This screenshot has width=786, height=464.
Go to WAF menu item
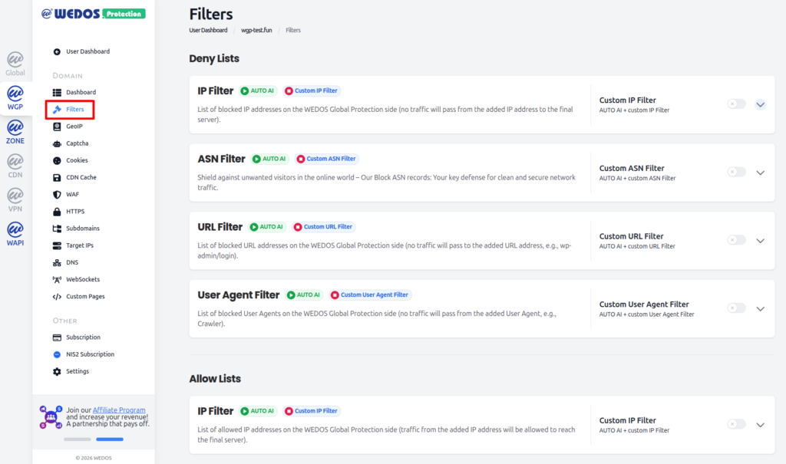click(x=73, y=194)
